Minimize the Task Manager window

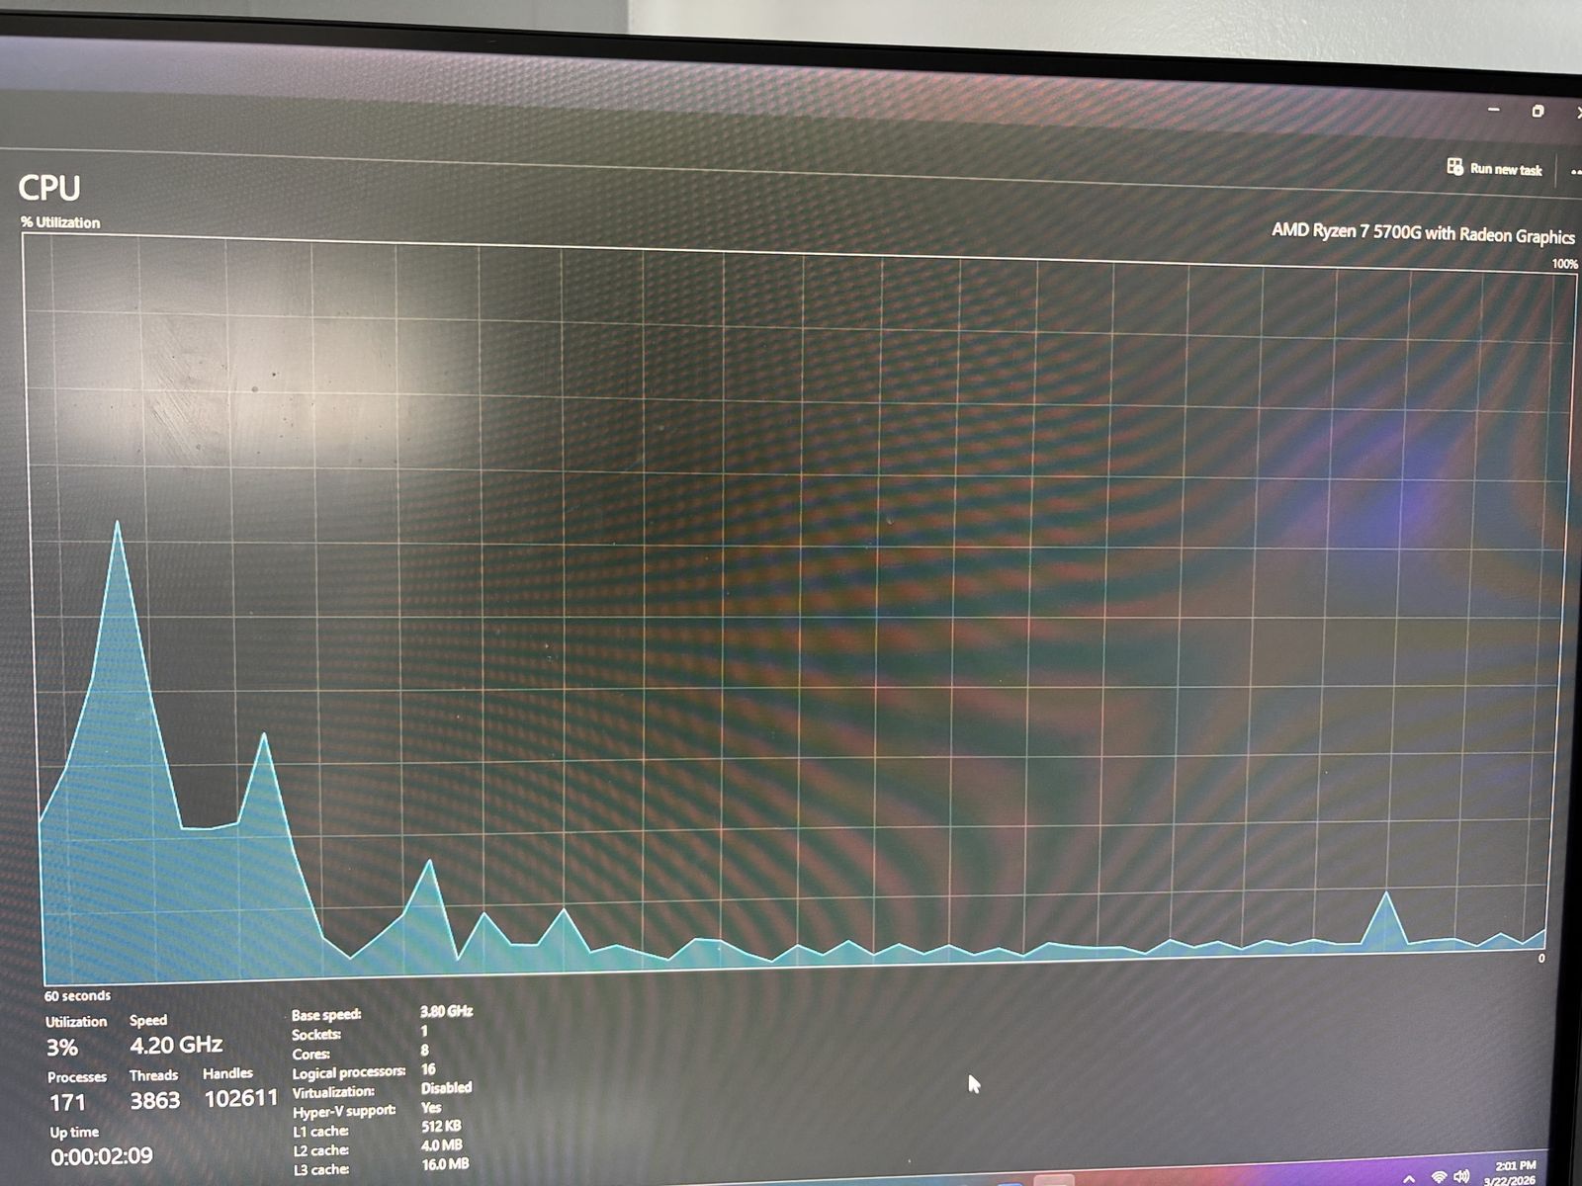[x=1494, y=110]
